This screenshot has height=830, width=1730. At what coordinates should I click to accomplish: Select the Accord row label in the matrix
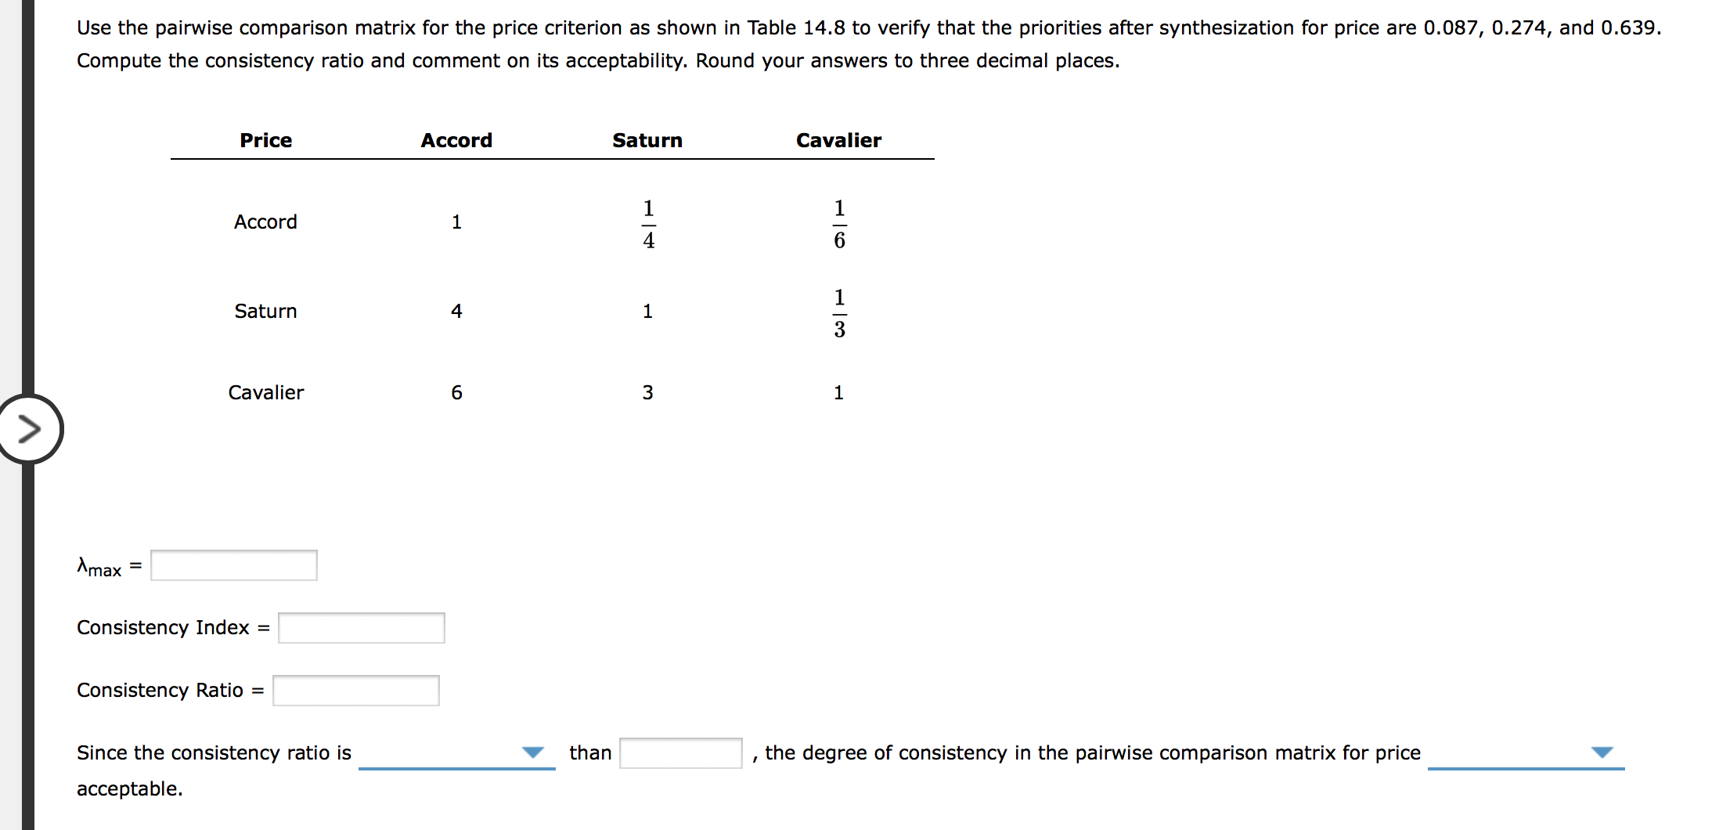click(x=265, y=222)
